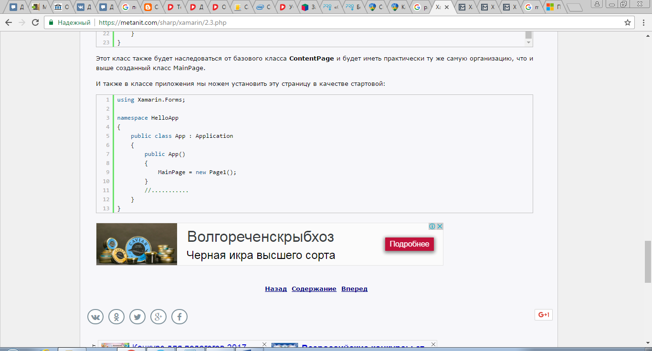Follow the Содержание link

(314, 289)
